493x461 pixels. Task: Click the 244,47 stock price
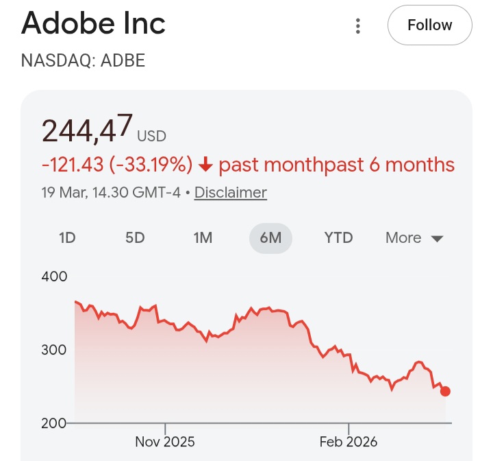(x=87, y=129)
